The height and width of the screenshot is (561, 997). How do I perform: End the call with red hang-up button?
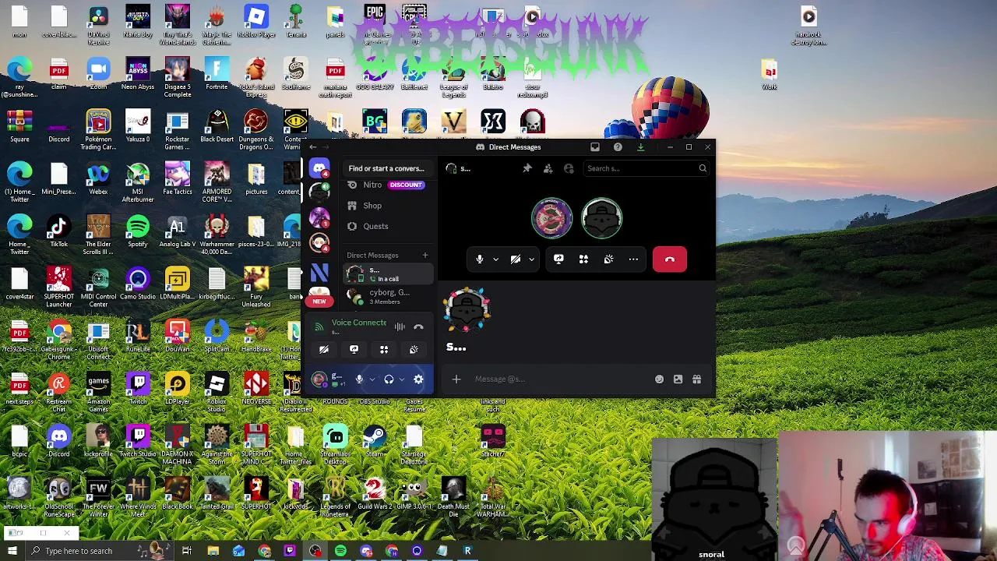[x=670, y=259]
